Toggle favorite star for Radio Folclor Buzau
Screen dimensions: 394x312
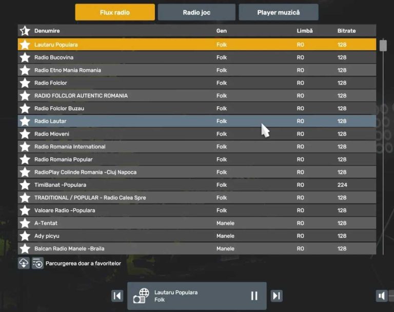tap(25, 108)
